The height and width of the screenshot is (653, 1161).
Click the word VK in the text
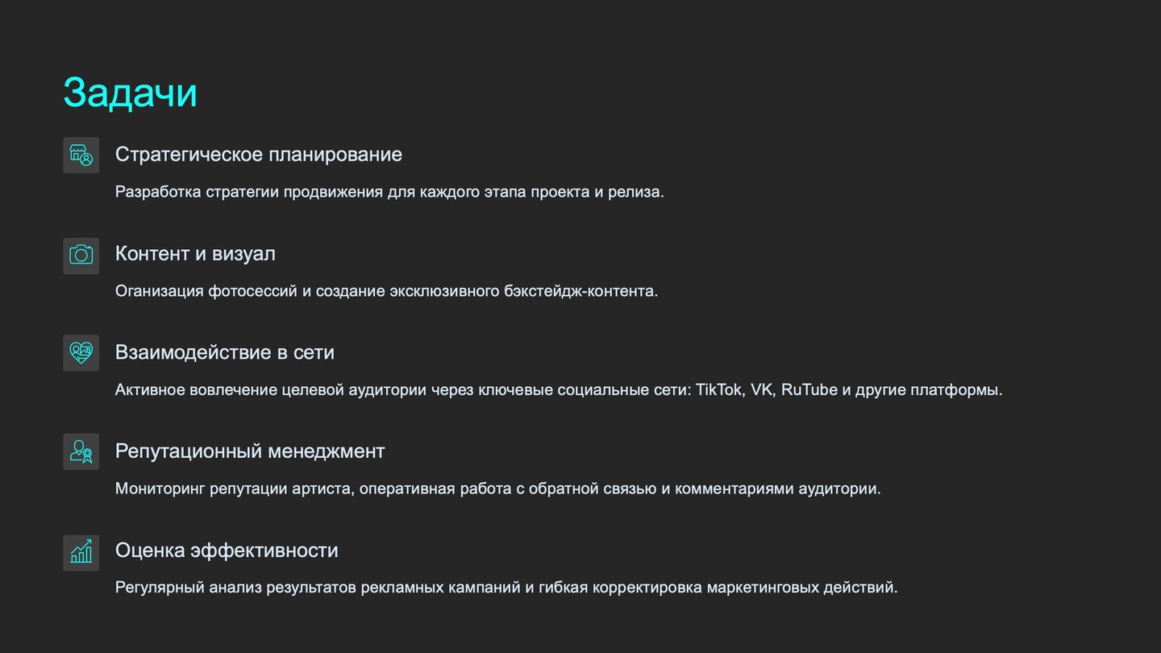762,390
